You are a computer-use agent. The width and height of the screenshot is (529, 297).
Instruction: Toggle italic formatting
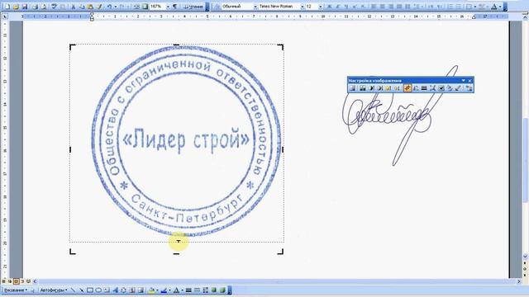338,7
